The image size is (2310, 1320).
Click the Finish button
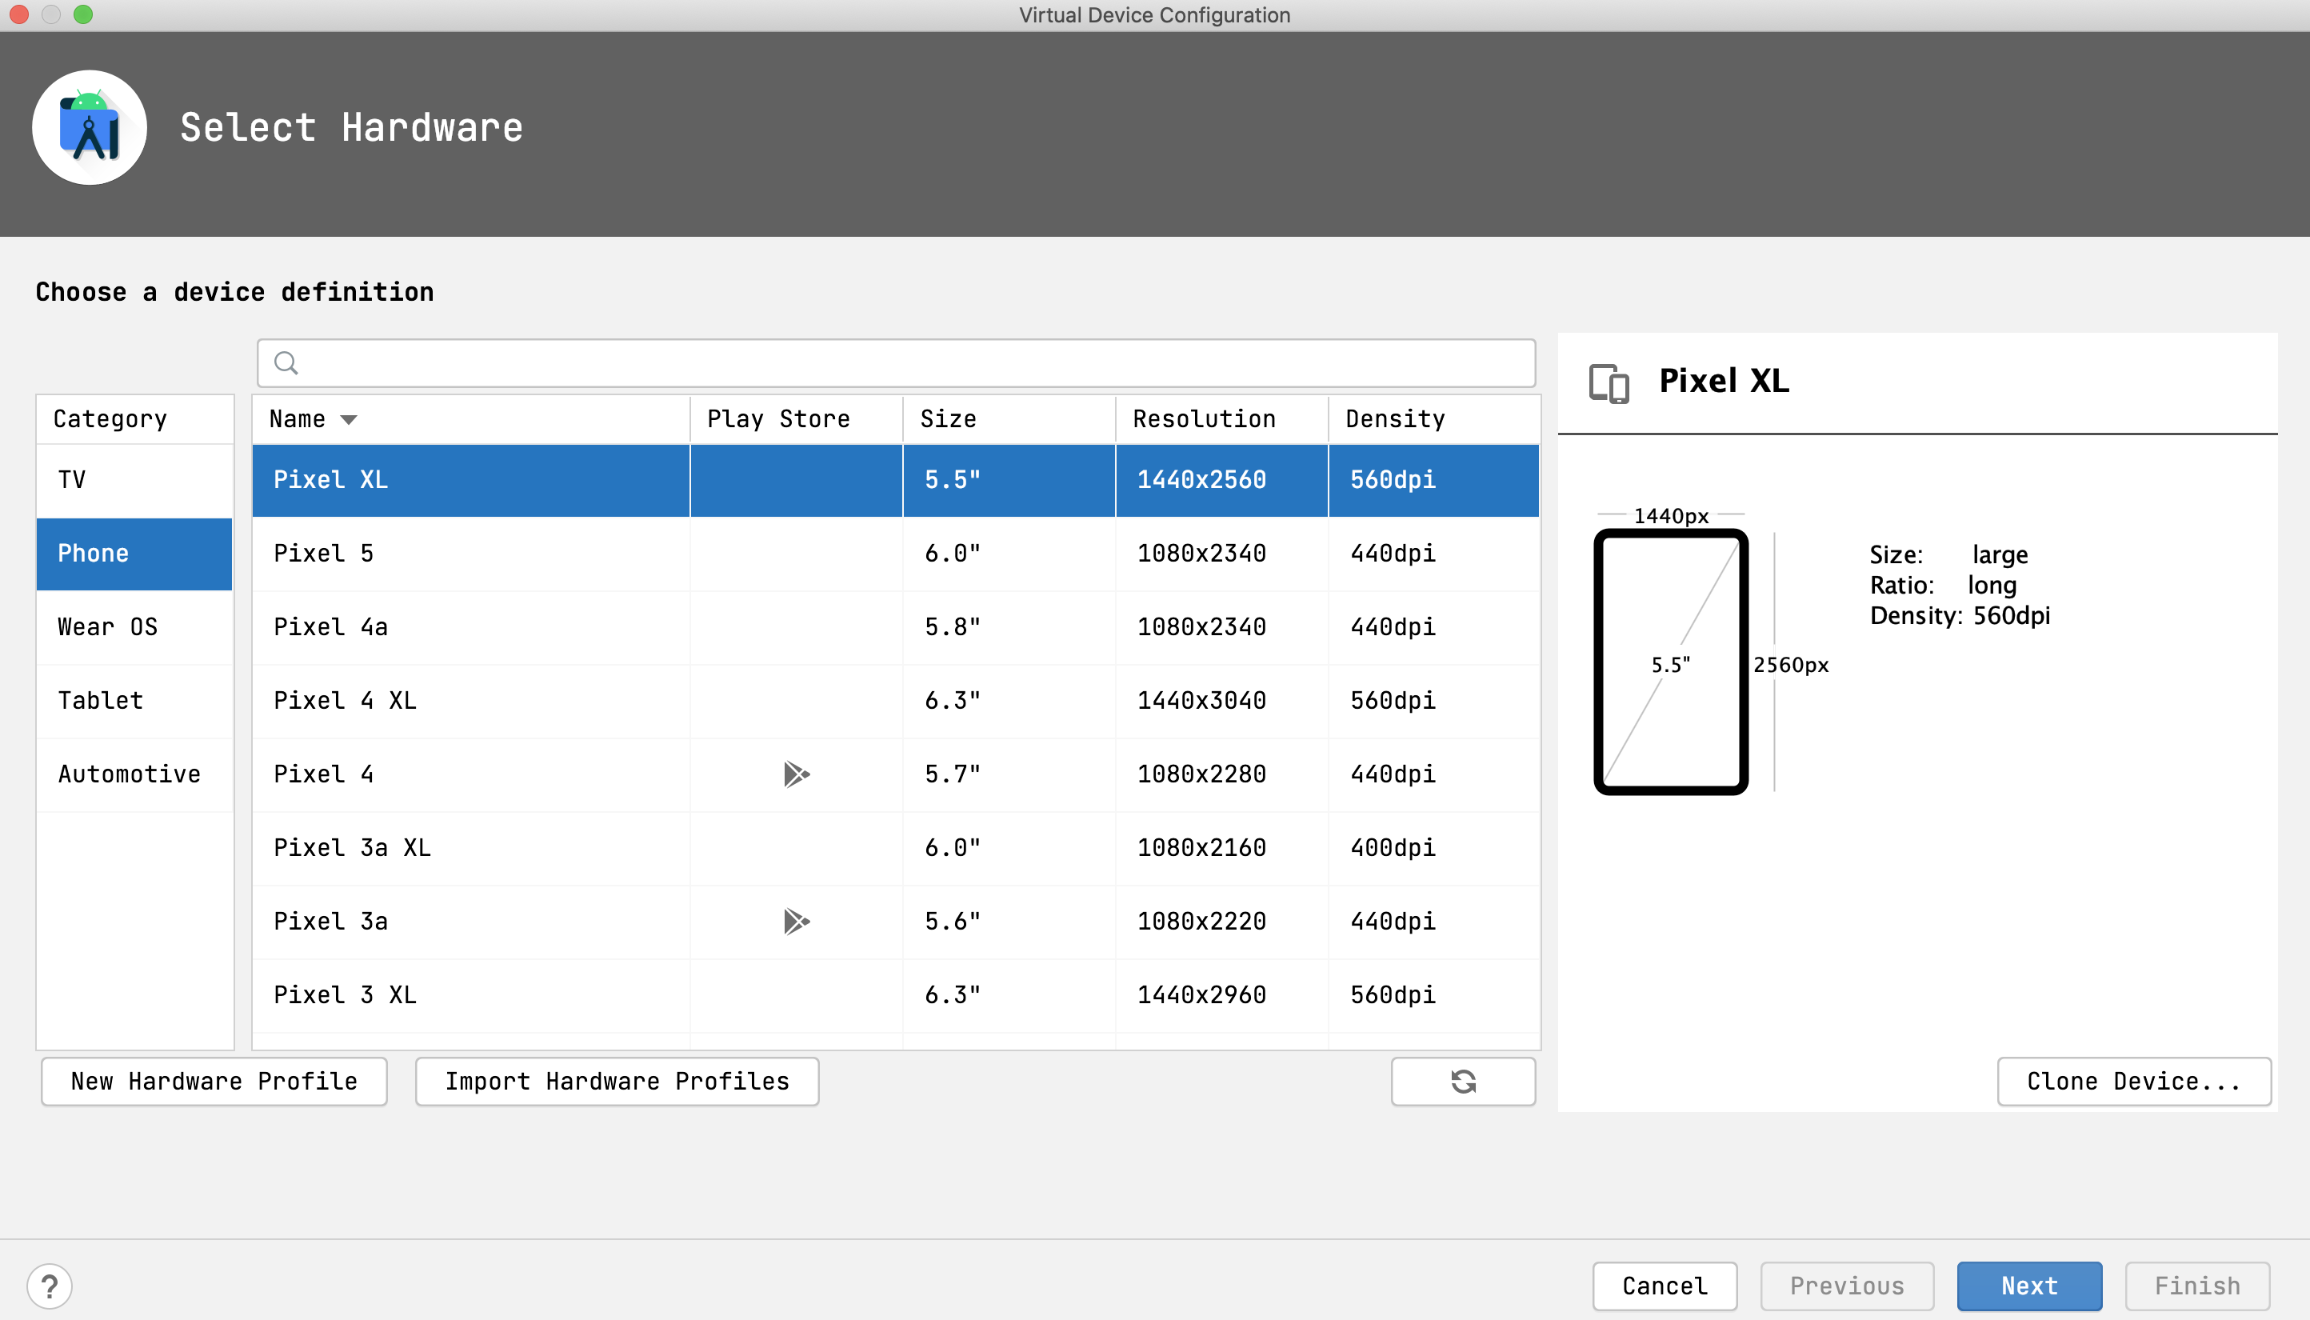[2196, 1286]
